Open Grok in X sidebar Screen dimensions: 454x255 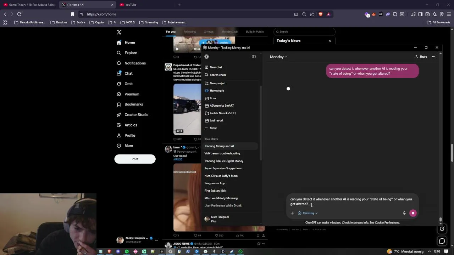pos(124,84)
